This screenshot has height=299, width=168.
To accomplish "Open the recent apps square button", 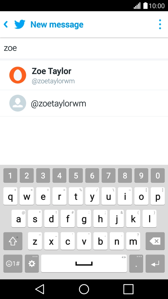I will [x=128, y=289].
